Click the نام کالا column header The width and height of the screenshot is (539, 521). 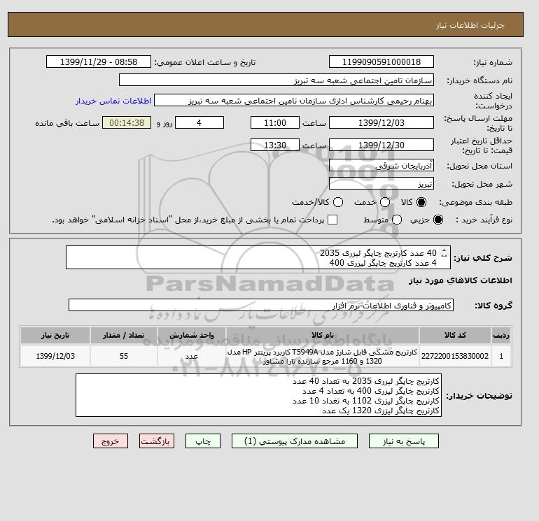[323, 335]
